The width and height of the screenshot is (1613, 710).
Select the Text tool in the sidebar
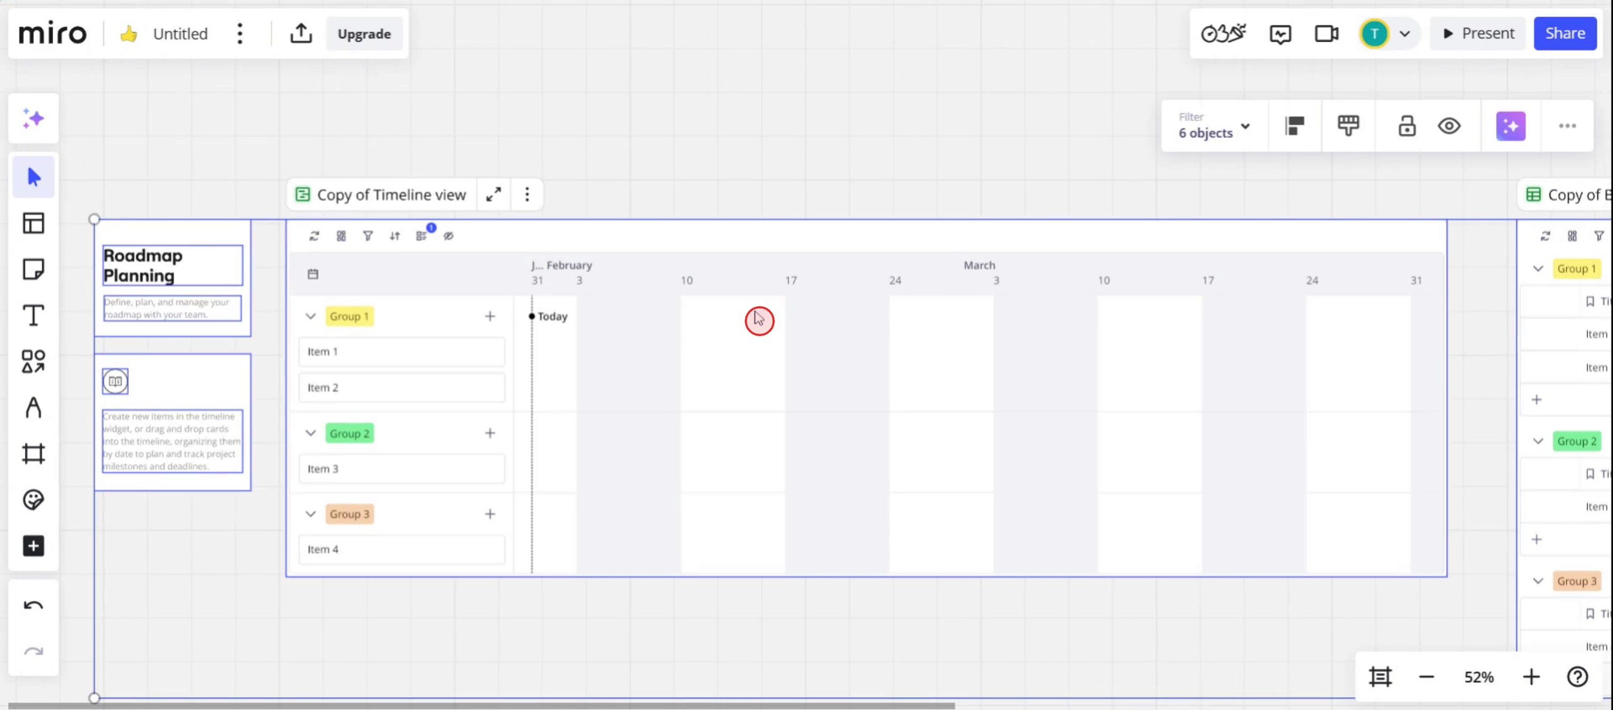[33, 315]
